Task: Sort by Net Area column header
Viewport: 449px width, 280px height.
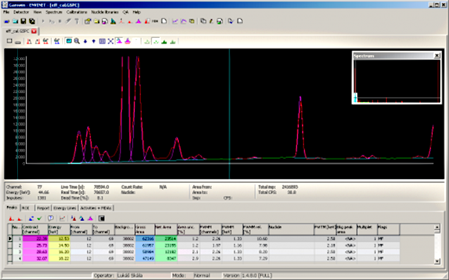Action: point(165,228)
